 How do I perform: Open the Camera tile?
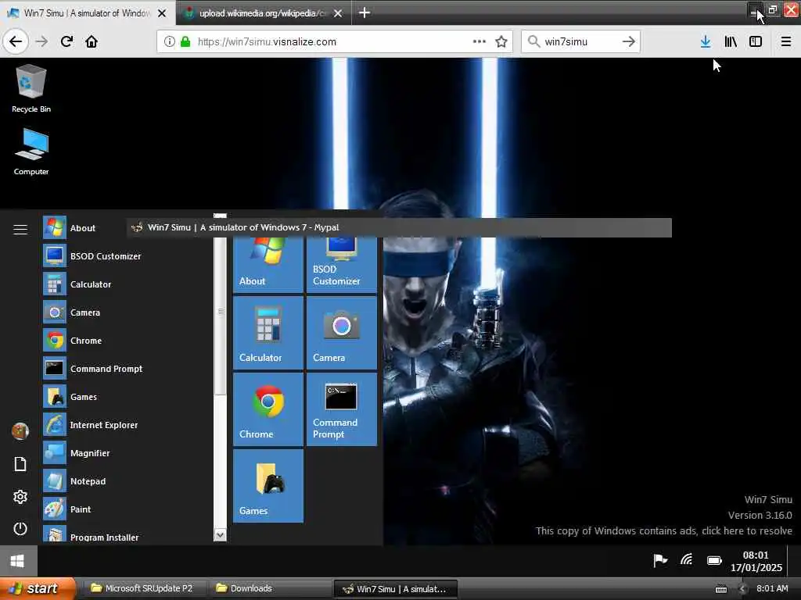point(342,333)
